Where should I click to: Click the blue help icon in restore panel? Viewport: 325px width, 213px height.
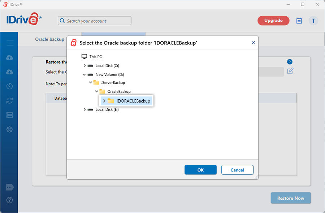pyautogui.click(x=290, y=62)
